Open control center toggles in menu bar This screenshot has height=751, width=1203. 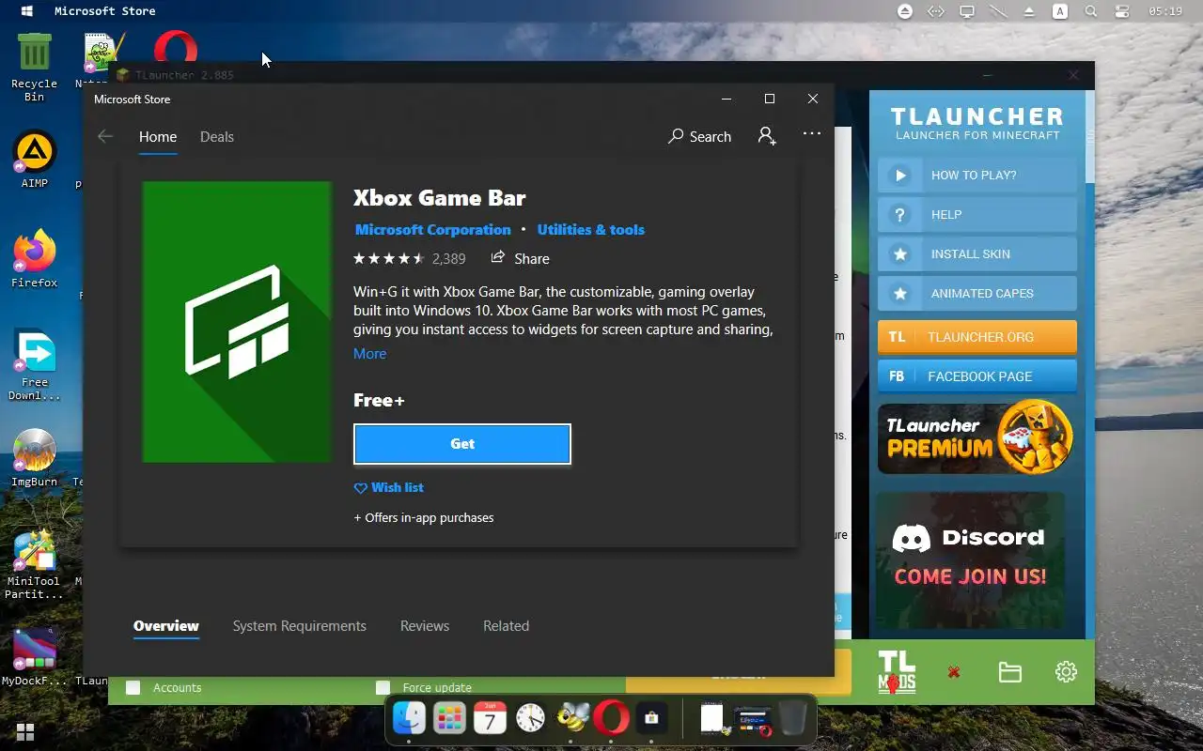1122,11
